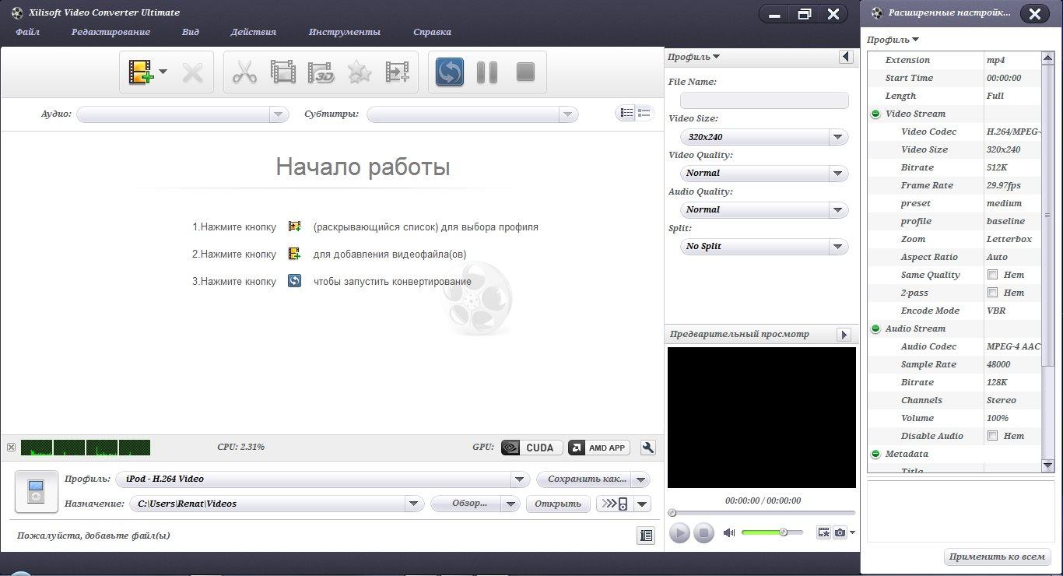This screenshot has height=576, width=1063.
Task: Open the video Edit filmstrip tool
Action: [x=283, y=72]
